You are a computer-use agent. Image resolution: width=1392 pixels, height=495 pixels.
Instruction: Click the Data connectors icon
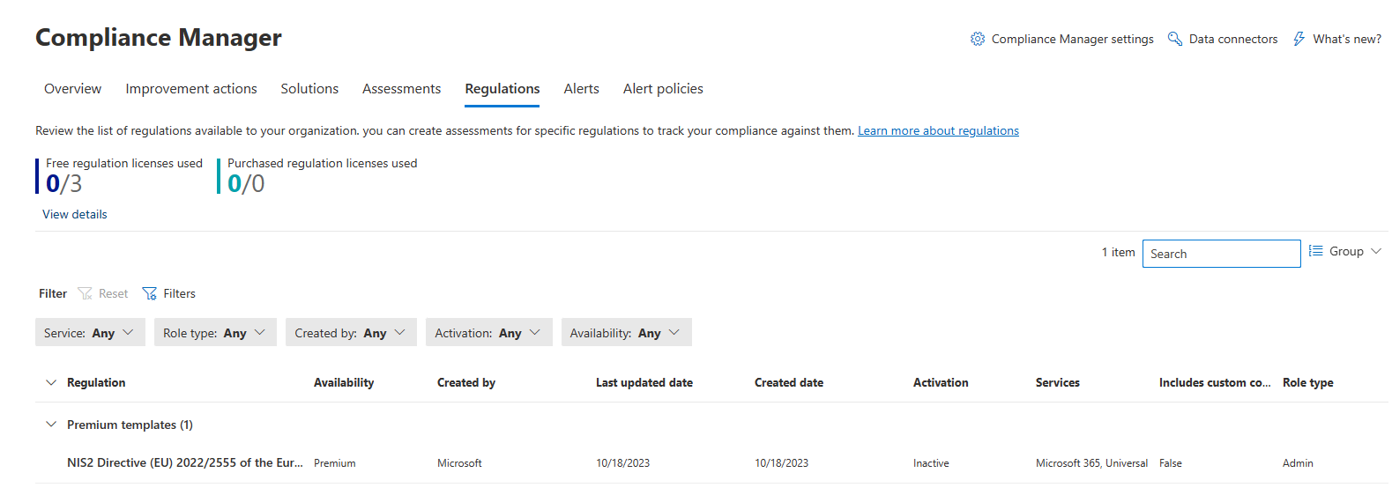tap(1174, 39)
